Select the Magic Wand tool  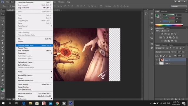tap(3, 25)
